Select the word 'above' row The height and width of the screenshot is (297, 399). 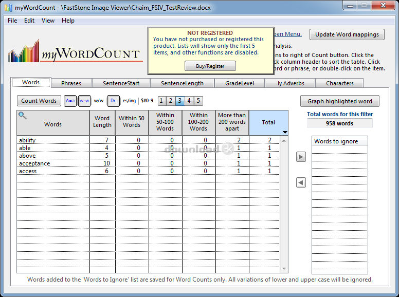click(x=148, y=156)
